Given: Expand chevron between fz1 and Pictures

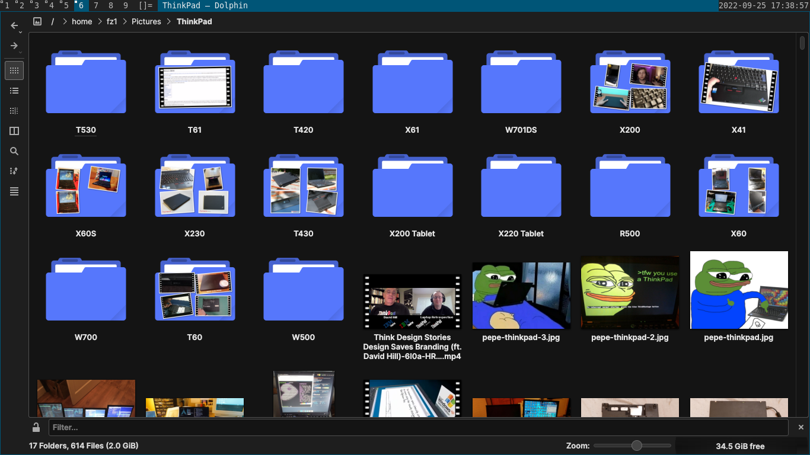Looking at the screenshot, I should [125, 21].
